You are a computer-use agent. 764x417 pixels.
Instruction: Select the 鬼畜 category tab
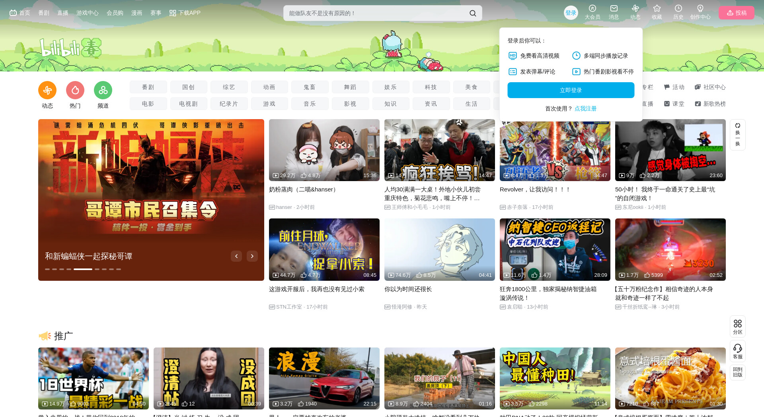pos(310,87)
